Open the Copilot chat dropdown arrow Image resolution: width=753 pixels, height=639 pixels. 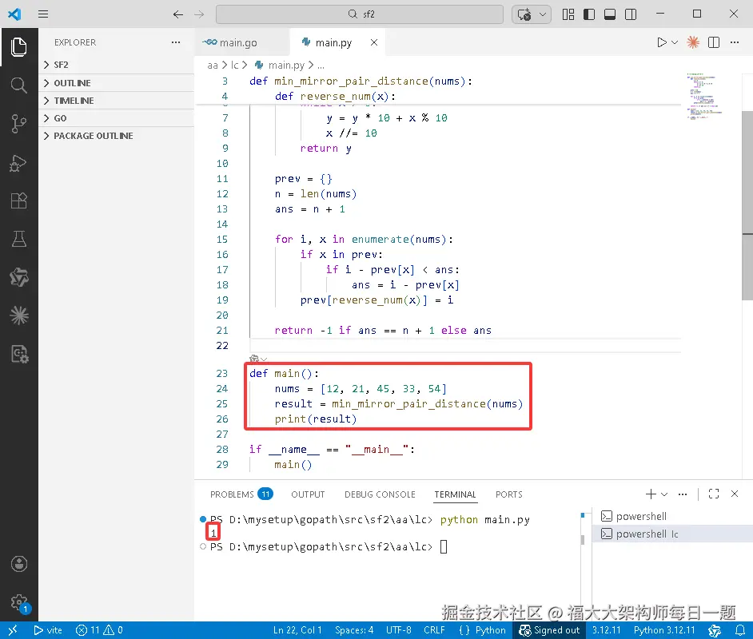(543, 14)
